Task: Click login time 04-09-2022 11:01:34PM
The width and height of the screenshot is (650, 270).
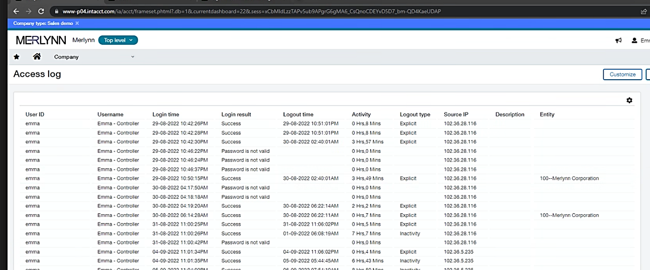Action: (x=180, y=252)
